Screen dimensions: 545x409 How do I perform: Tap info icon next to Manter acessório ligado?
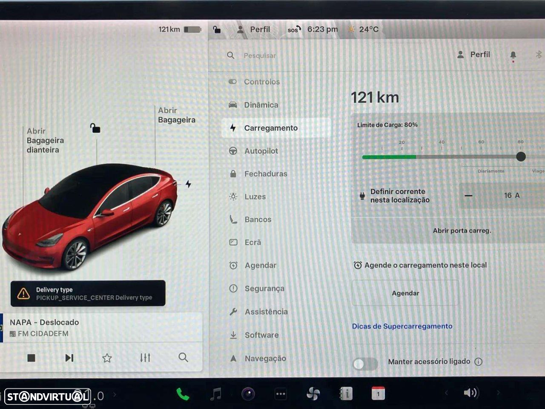coord(479,362)
